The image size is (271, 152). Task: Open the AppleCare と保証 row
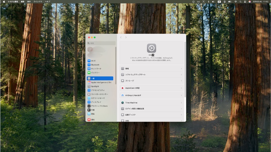pyautogui.click(x=151, y=88)
